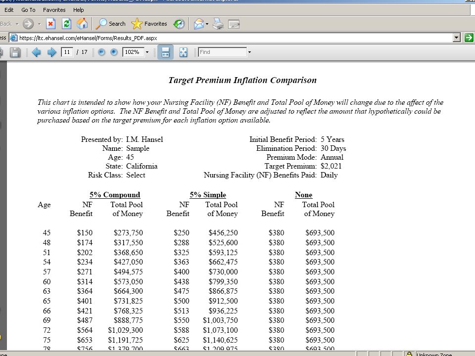Open the Back button history dropdown arrow
This screenshot has height=356, width=475.
tap(17, 24)
